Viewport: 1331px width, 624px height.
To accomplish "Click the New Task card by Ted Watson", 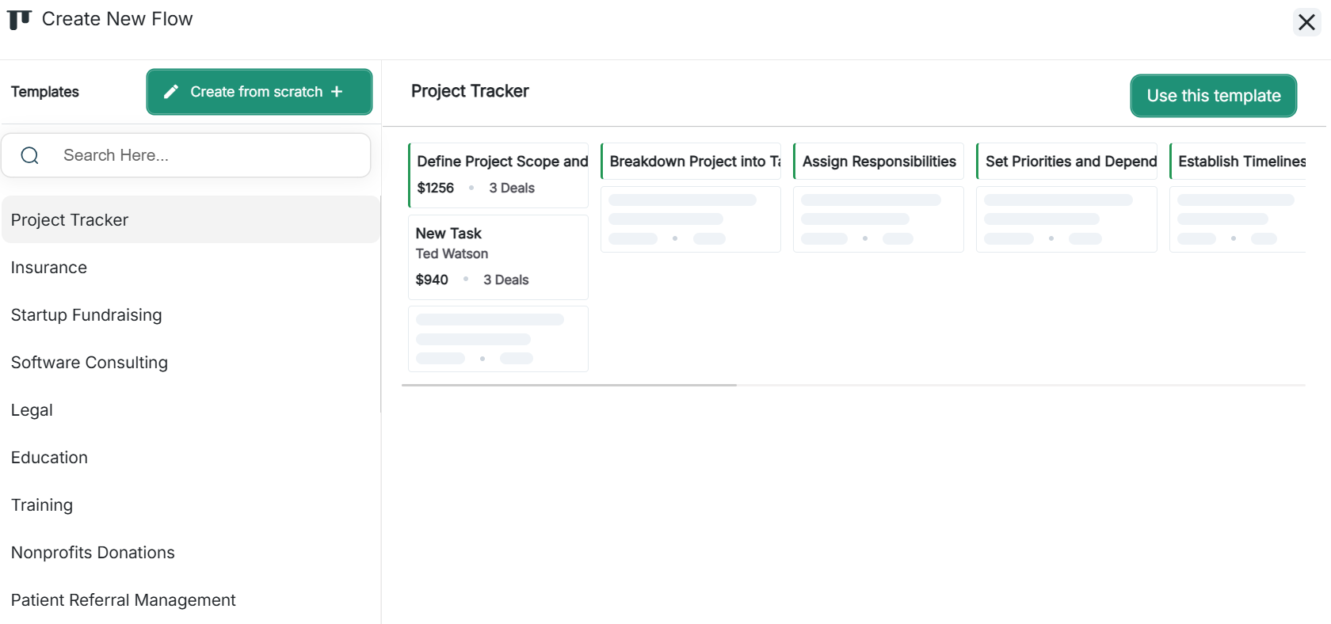I will pyautogui.click(x=498, y=257).
